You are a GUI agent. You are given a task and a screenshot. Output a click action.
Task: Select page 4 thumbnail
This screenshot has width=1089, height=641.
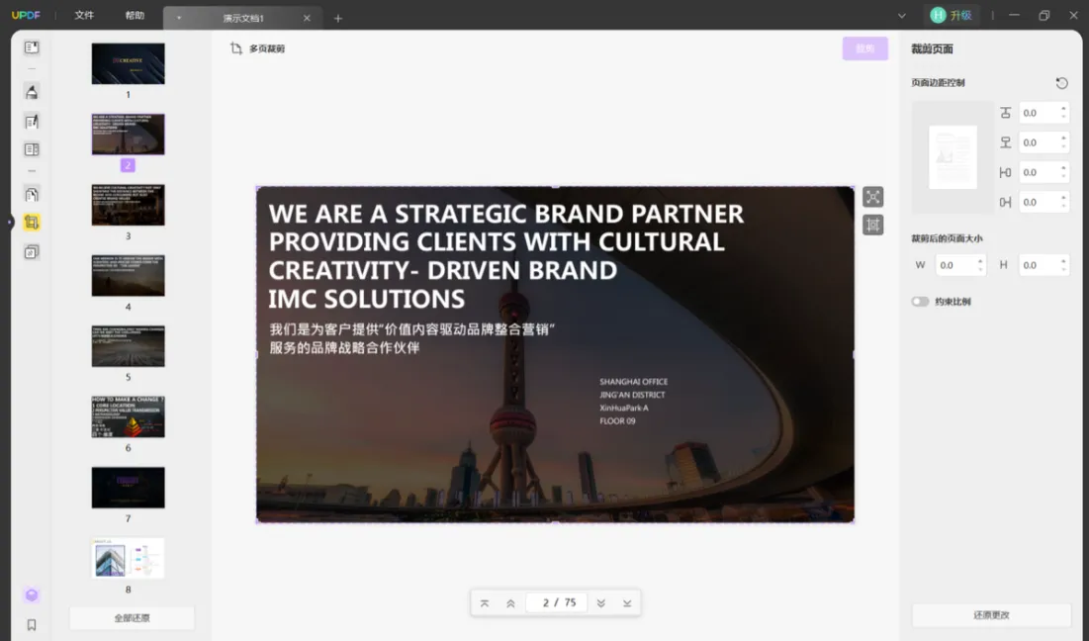click(x=129, y=276)
